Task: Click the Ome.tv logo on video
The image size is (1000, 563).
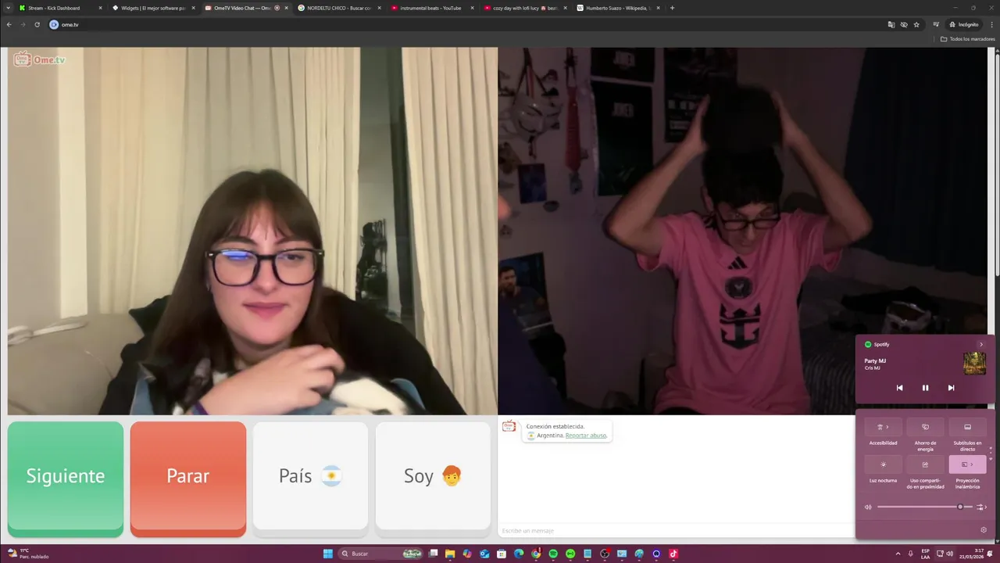Action: click(39, 59)
